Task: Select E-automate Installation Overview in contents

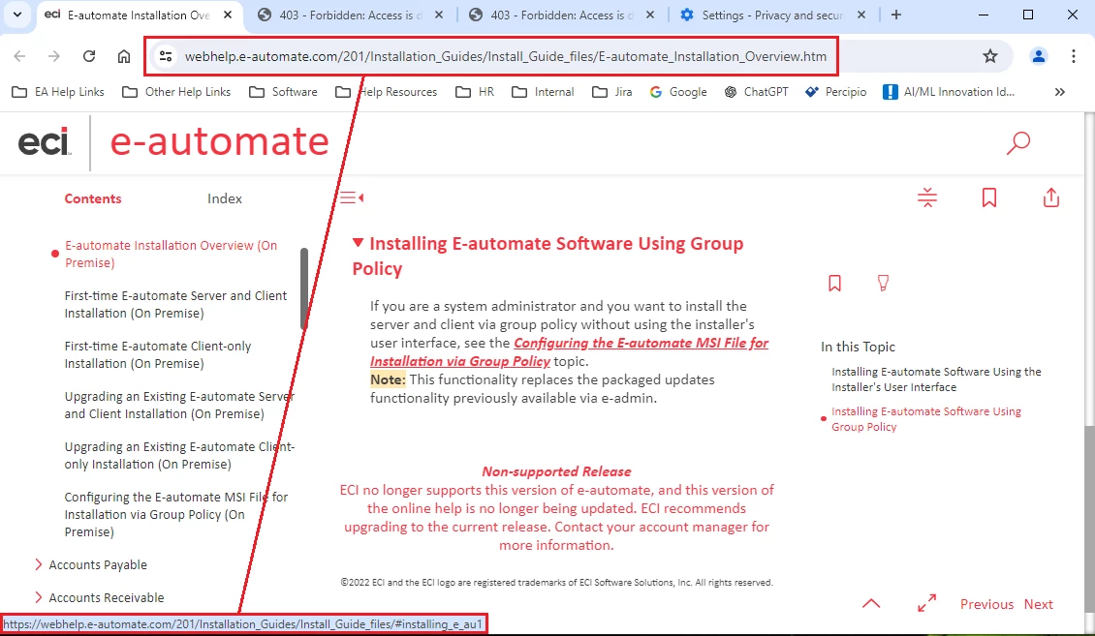Action: pos(172,255)
